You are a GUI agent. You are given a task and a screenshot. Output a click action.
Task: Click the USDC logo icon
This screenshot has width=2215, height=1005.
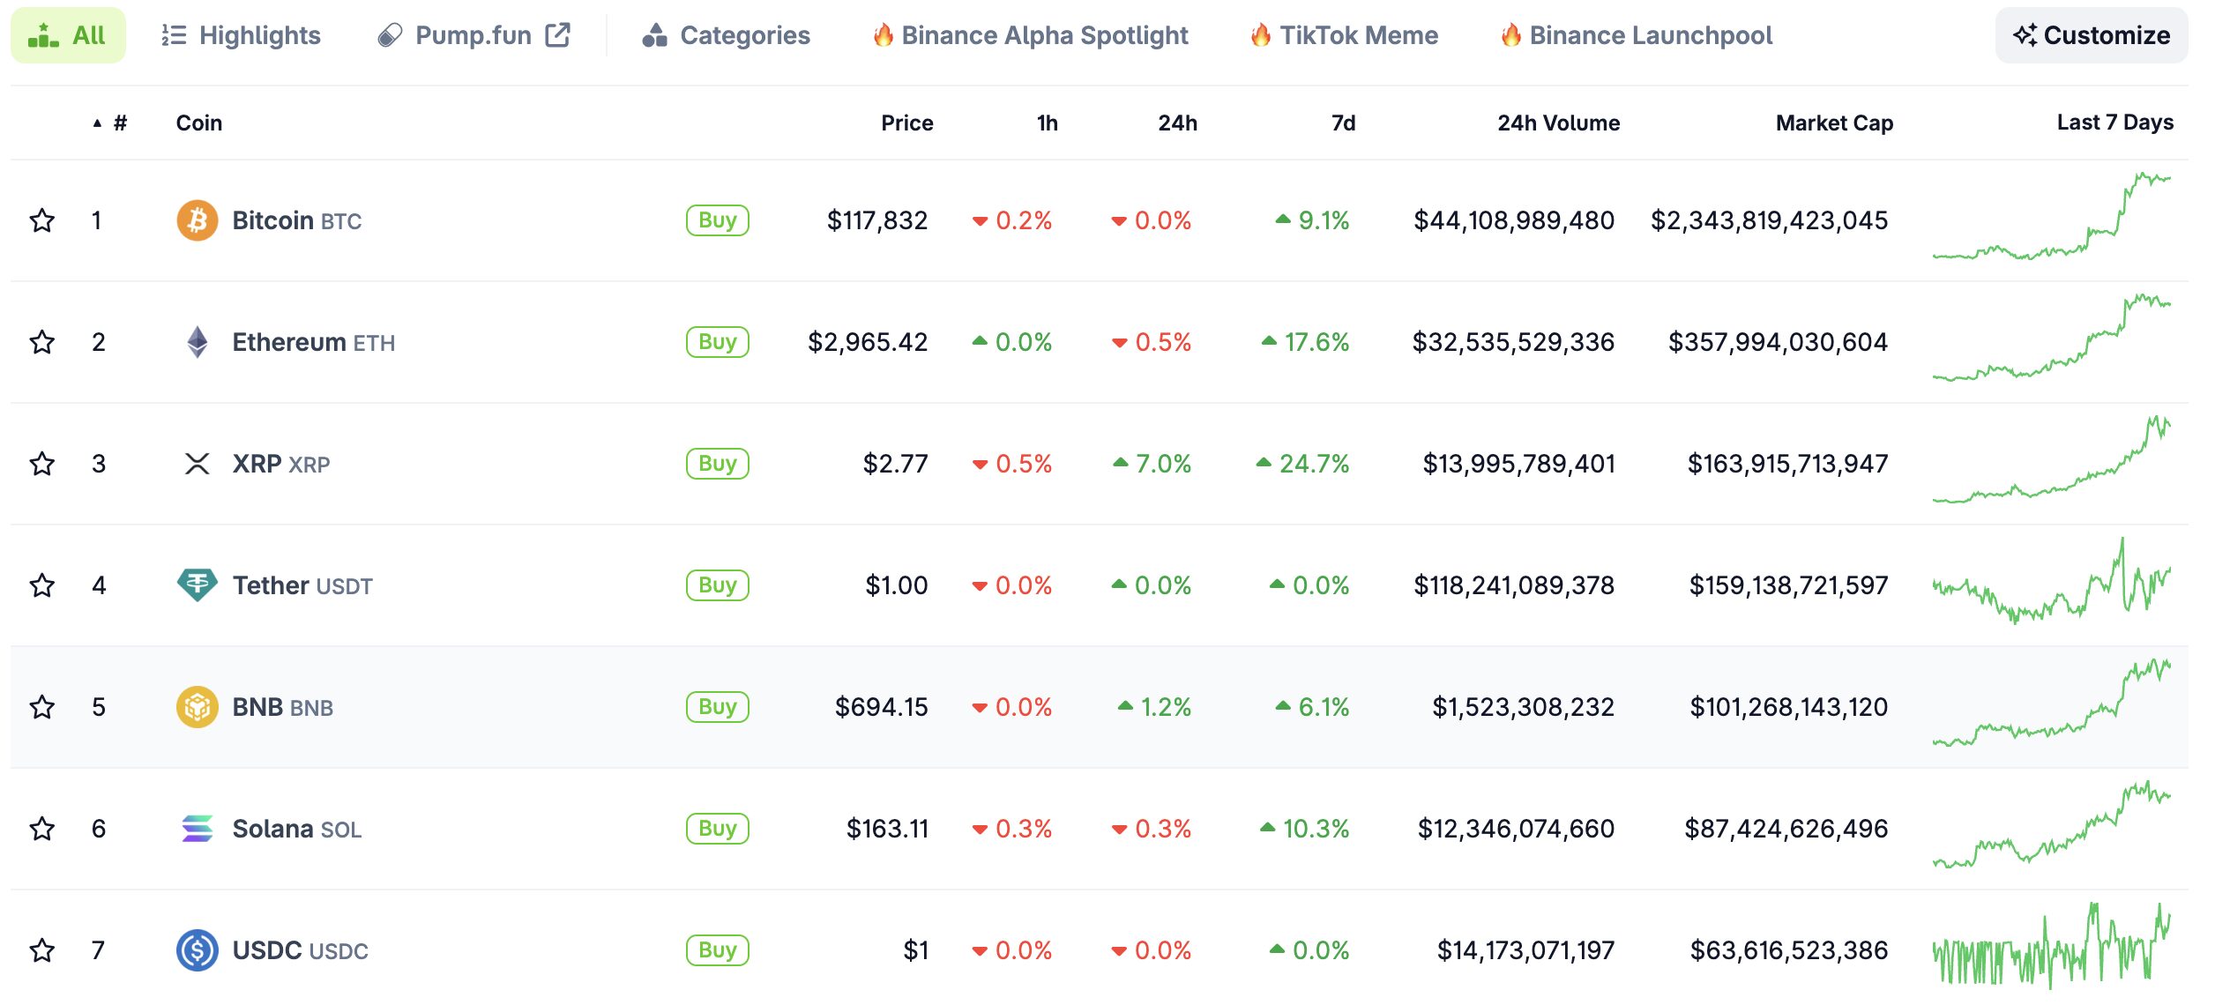click(198, 950)
